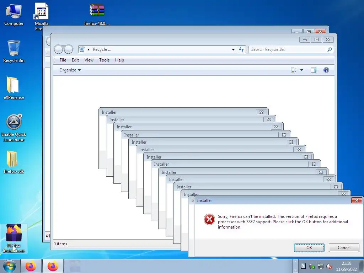
Task: Minimize the Recycle Bin window
Action: (x=305, y=40)
